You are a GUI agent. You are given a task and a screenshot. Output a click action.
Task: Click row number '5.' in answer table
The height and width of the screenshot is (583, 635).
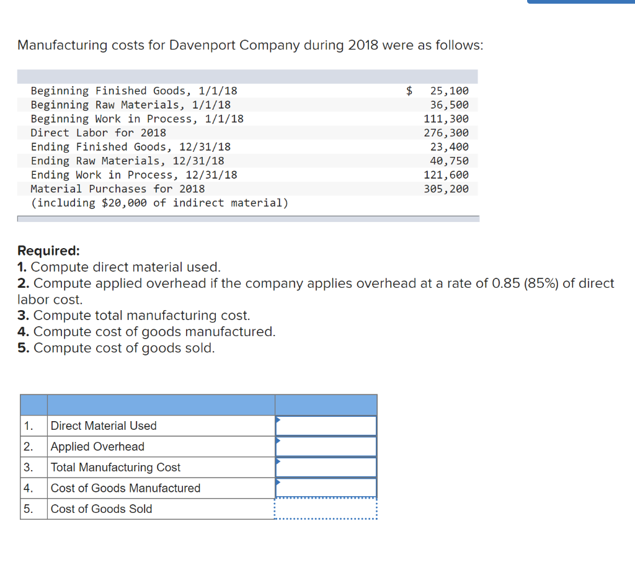(x=29, y=509)
